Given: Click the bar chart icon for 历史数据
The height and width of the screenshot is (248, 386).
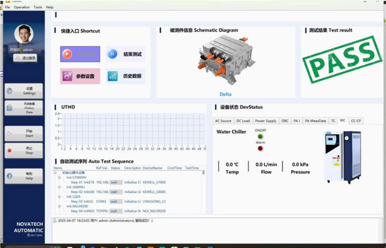Looking at the screenshot, I should pyautogui.click(x=112, y=76).
